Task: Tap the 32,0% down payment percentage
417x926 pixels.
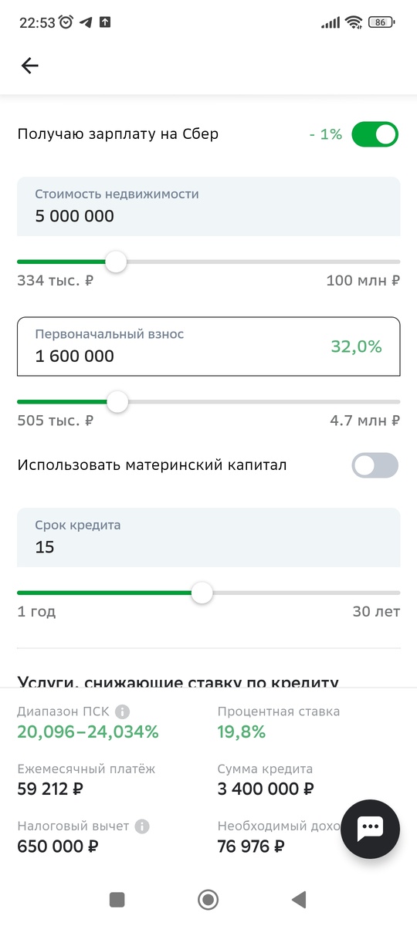Action: [x=357, y=346]
